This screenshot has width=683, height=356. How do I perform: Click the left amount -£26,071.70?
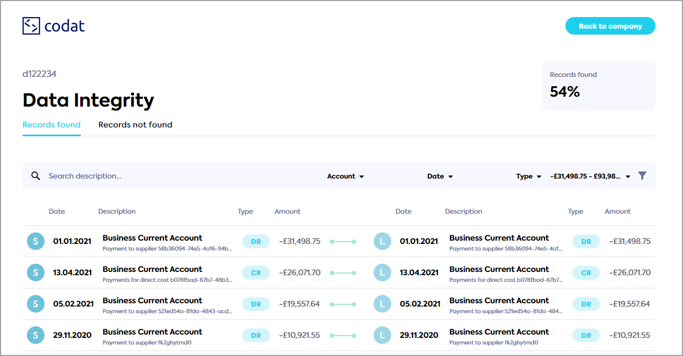300,273
